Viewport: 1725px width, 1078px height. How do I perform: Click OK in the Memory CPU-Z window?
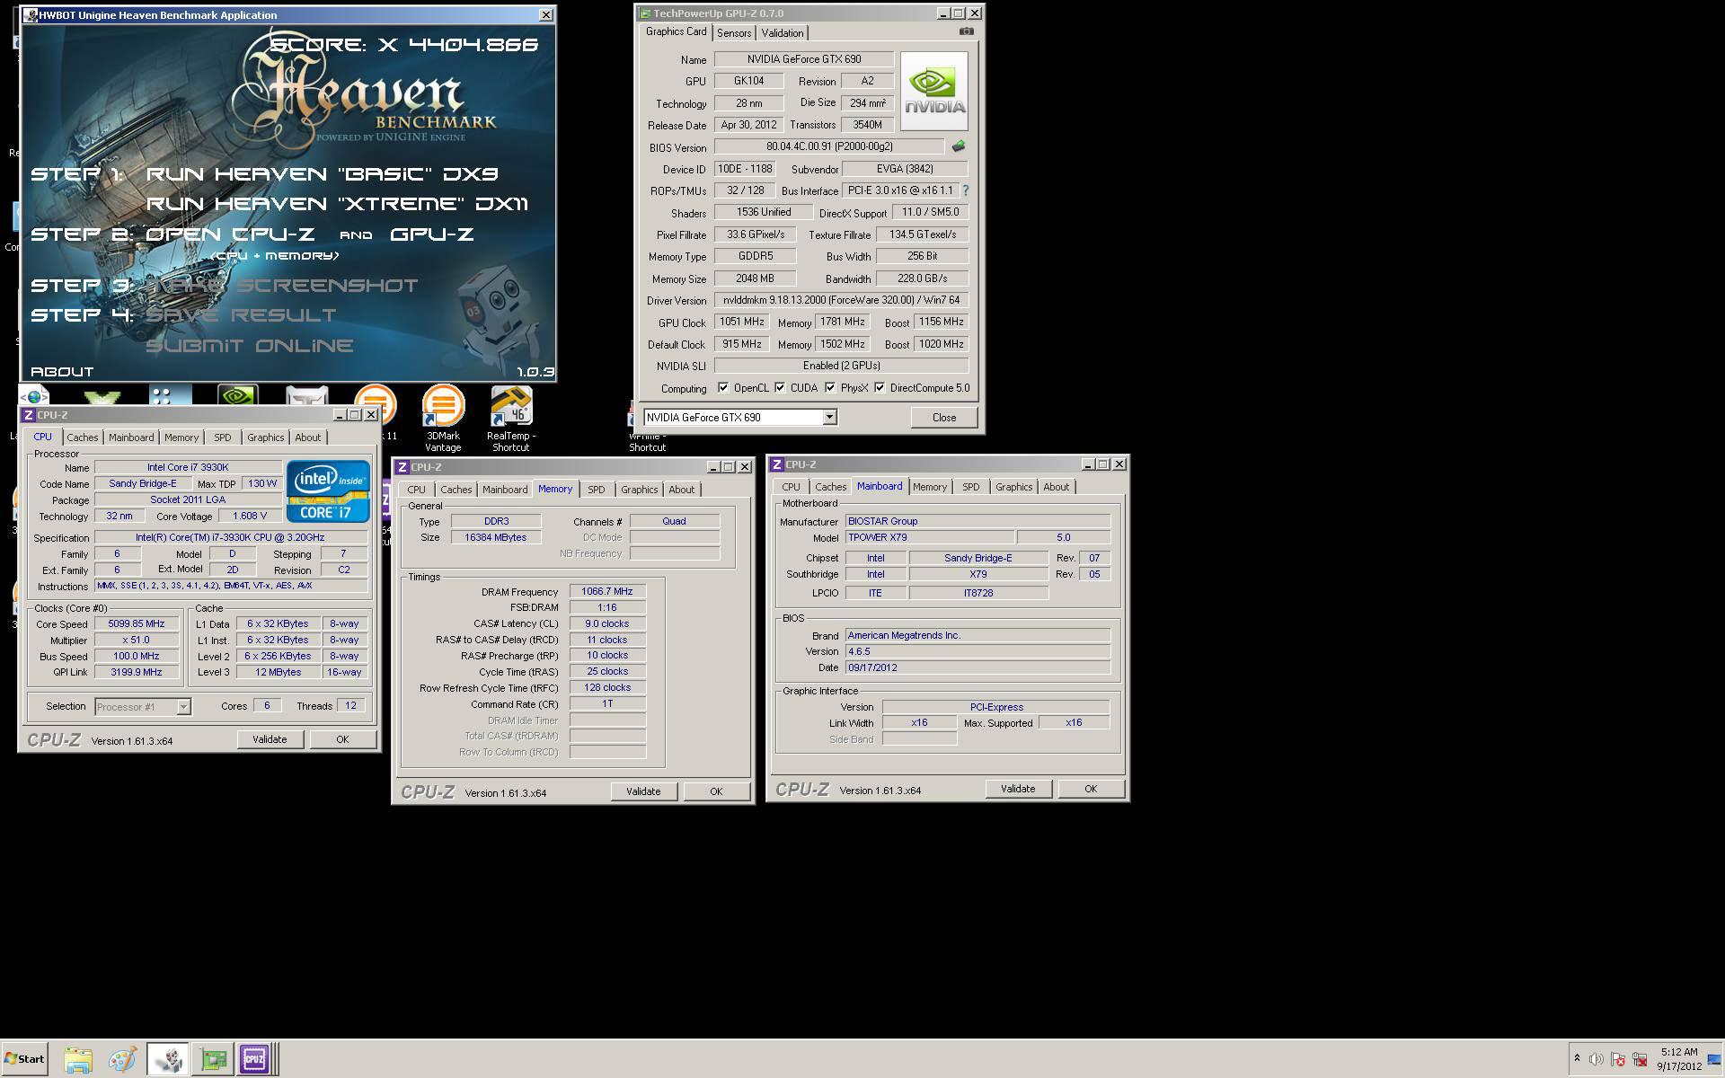716,791
